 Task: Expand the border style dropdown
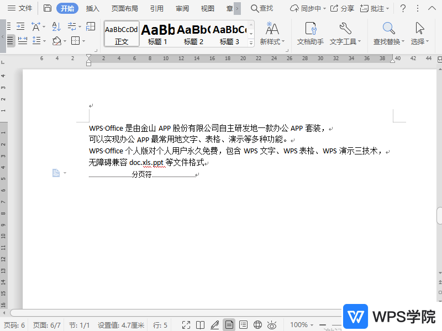[x=83, y=40]
